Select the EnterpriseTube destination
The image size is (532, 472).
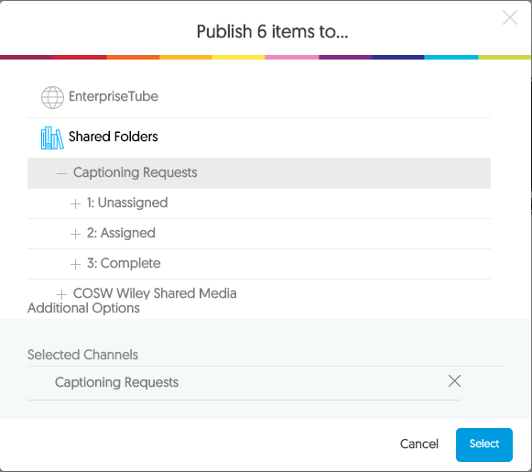(x=114, y=96)
